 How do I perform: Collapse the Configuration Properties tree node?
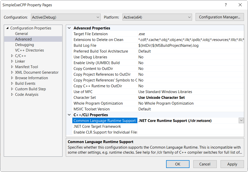pyautogui.click(x=7, y=28)
